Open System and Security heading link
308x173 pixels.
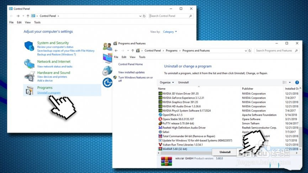coord(53,43)
